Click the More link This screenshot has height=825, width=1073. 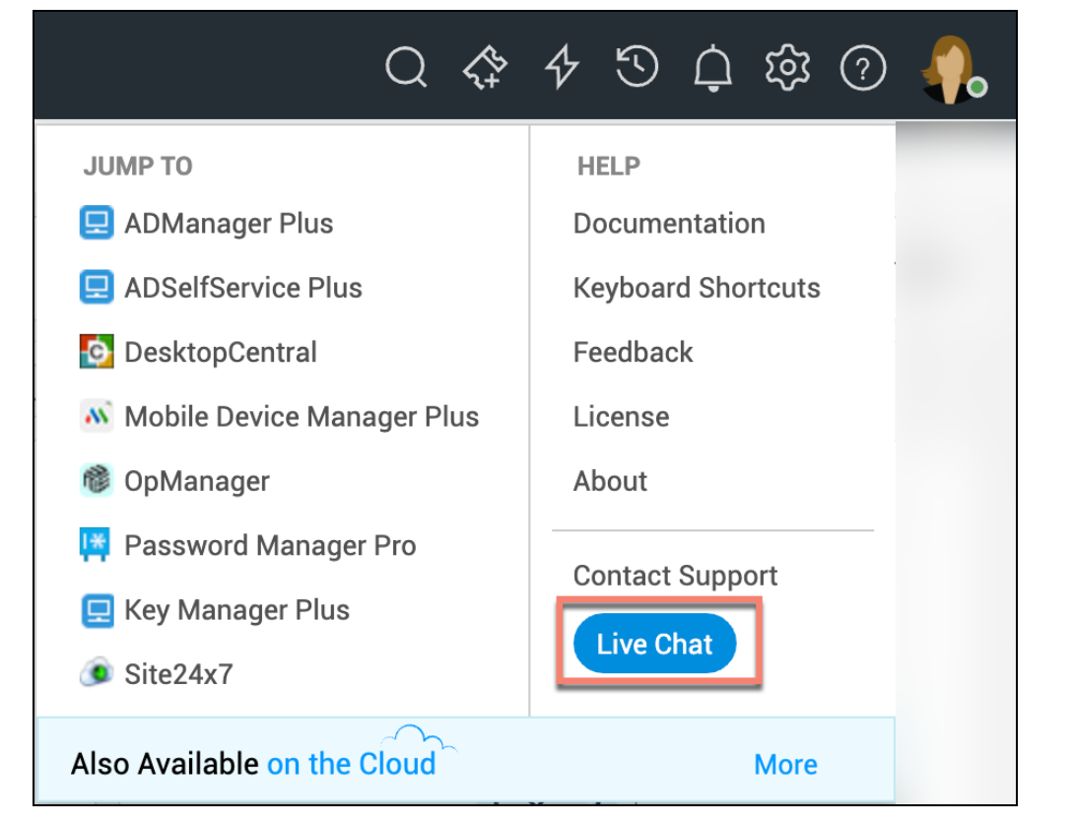pyautogui.click(x=785, y=764)
